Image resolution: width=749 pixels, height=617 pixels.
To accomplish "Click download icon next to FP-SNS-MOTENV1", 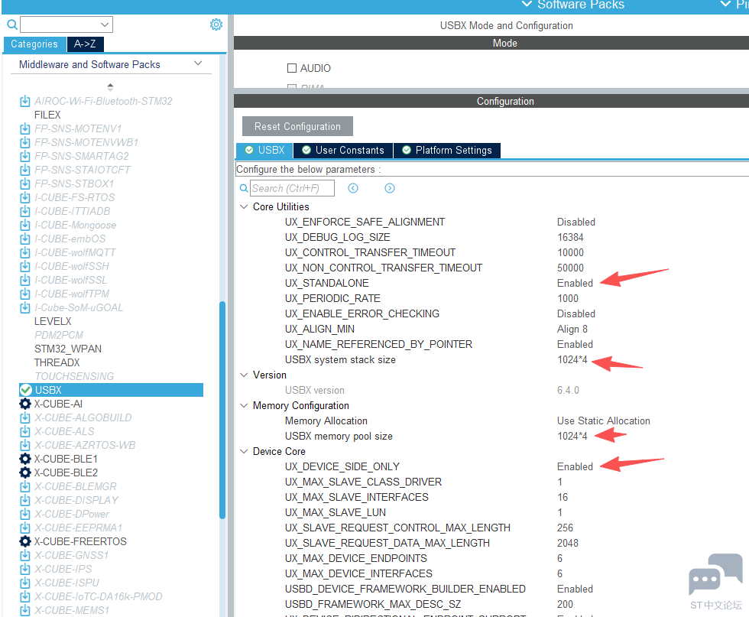I will pyautogui.click(x=24, y=129).
